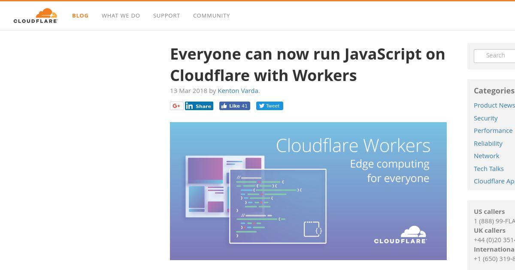Click the 'UK callers' label
The height and width of the screenshot is (270, 515).
490,230
